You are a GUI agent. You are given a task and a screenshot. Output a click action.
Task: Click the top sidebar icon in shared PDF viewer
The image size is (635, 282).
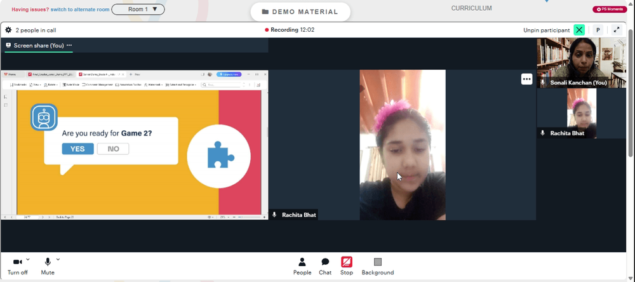pyautogui.click(x=6, y=97)
